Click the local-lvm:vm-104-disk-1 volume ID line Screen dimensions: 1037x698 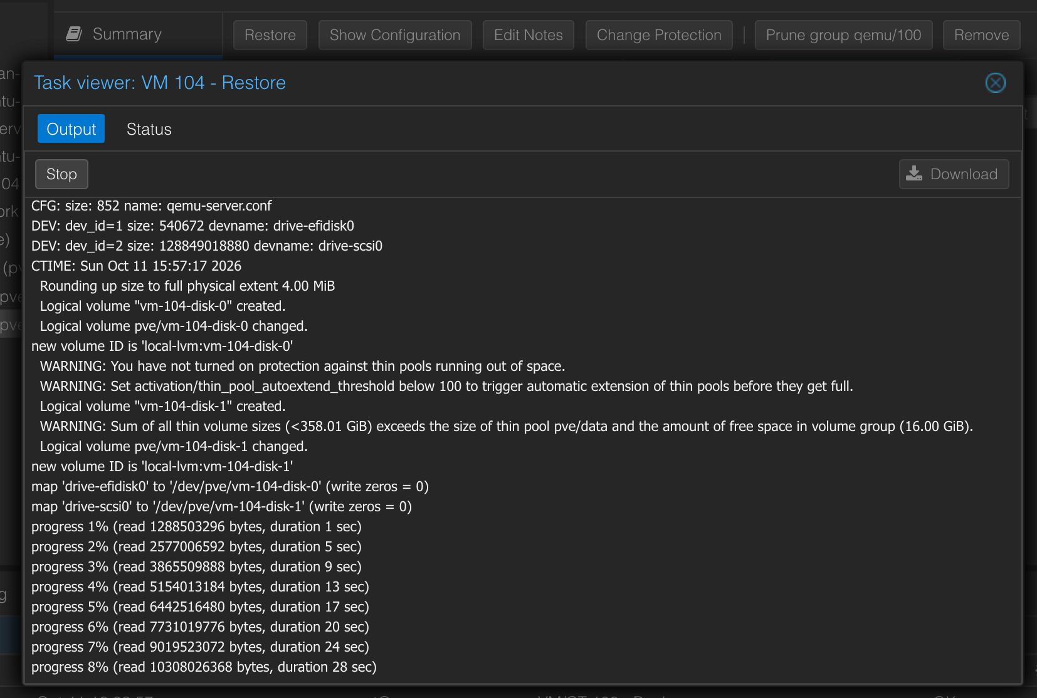click(162, 466)
